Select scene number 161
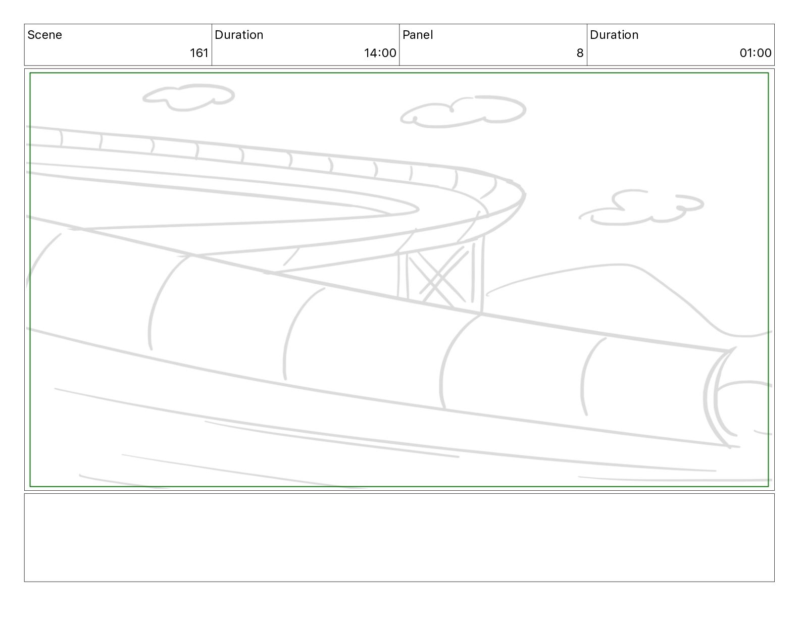The height and width of the screenshot is (618, 800). click(199, 53)
